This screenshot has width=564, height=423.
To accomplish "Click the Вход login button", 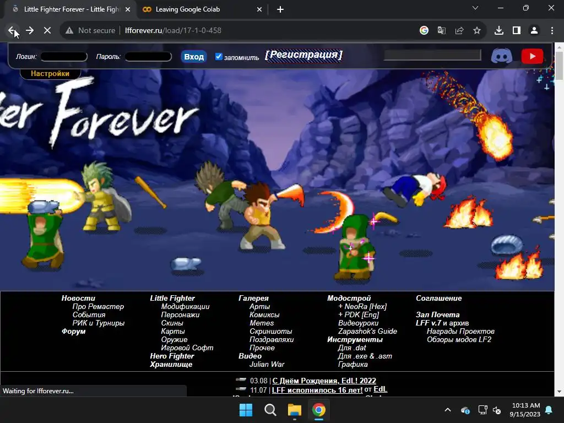I will coord(194,57).
